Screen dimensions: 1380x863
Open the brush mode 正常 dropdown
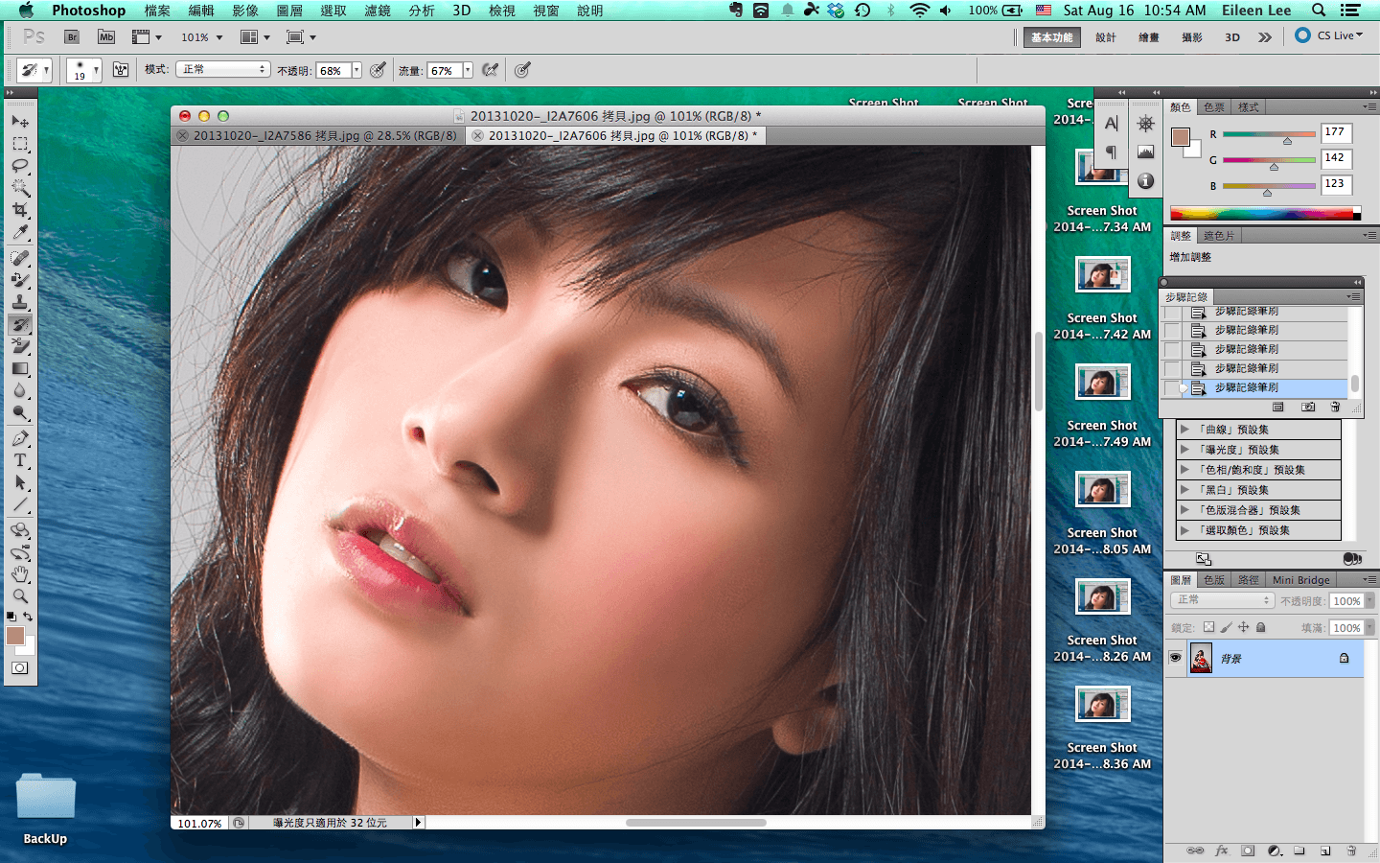click(x=223, y=70)
